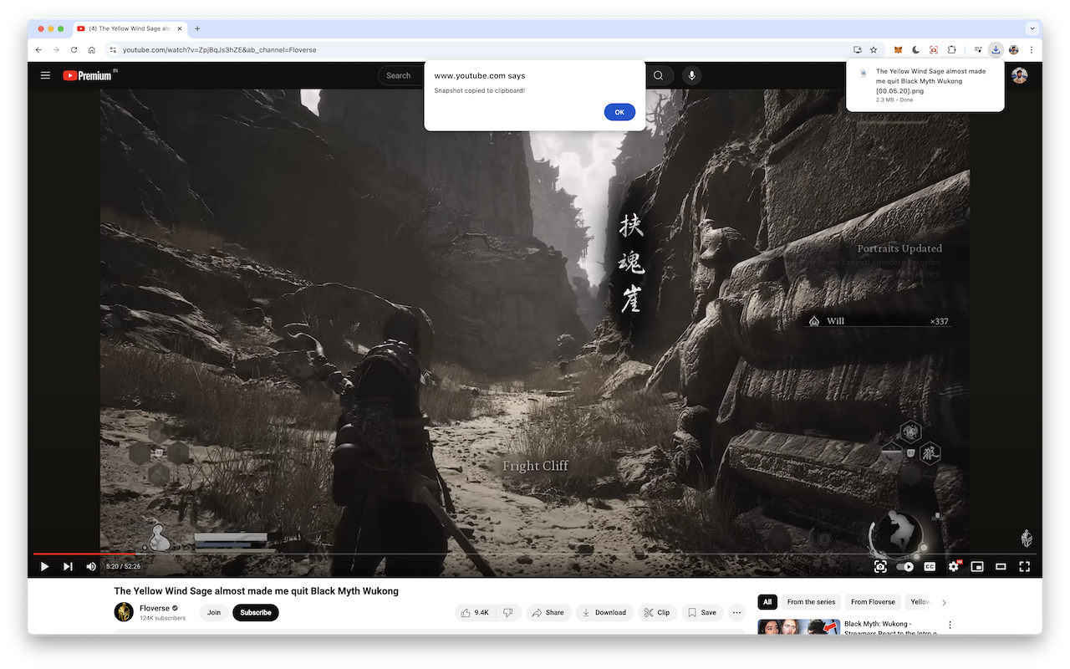Go to YouTube Premium home logo

coord(87,75)
